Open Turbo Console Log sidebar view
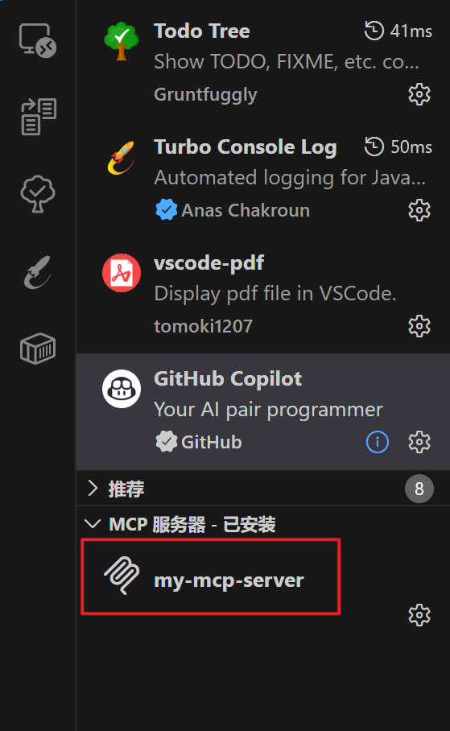The width and height of the screenshot is (450, 731). (x=37, y=272)
